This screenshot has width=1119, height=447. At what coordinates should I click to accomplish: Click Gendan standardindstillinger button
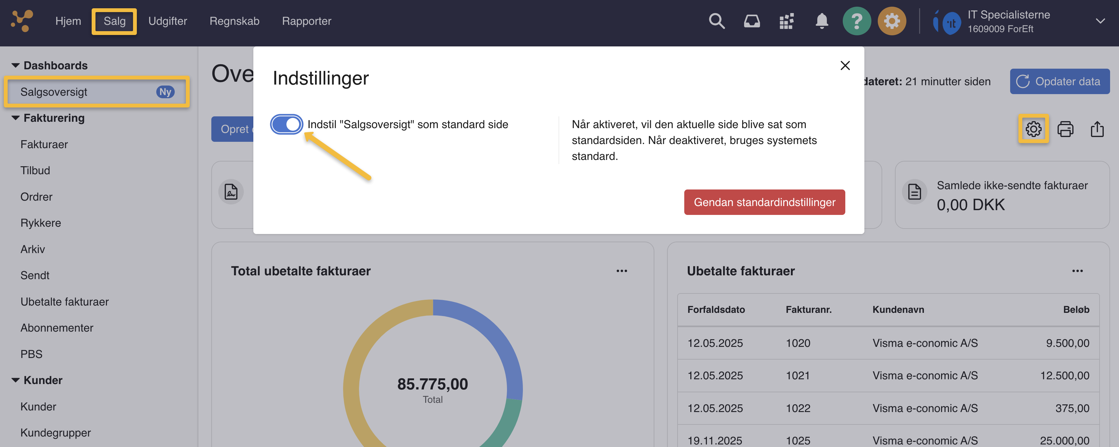[x=764, y=202]
